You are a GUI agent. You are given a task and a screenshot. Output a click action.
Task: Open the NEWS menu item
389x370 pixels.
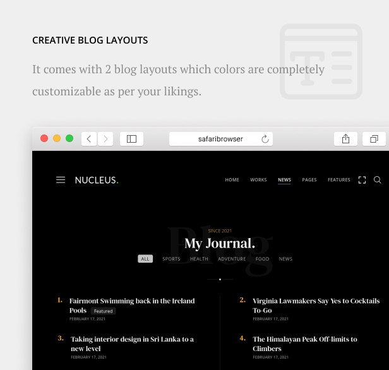tap(284, 180)
